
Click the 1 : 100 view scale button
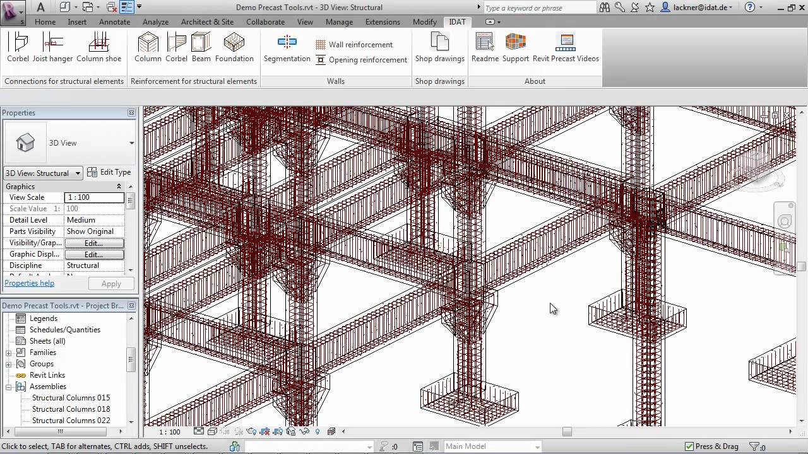click(x=169, y=432)
